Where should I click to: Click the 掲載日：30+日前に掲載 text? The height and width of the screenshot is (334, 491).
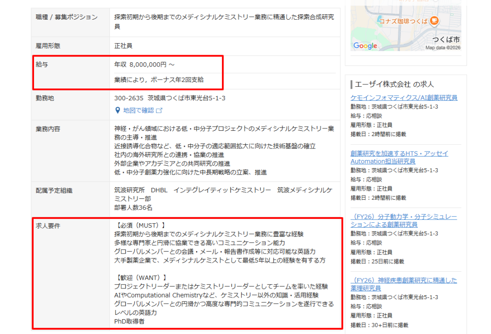379,325
